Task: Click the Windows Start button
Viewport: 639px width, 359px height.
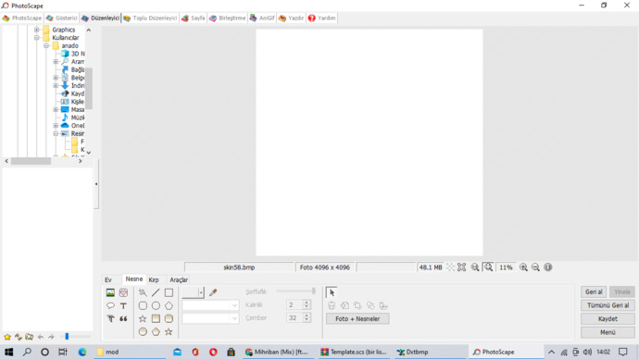Action: pos(9,353)
